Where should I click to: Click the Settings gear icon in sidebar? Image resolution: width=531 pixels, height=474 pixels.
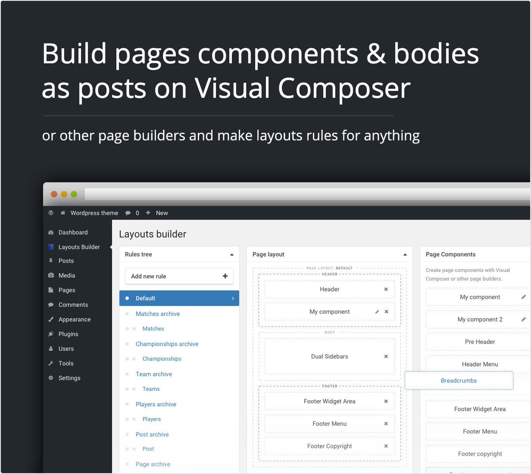click(51, 378)
